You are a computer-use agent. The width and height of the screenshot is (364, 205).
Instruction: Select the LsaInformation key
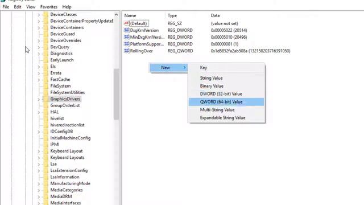65,177
